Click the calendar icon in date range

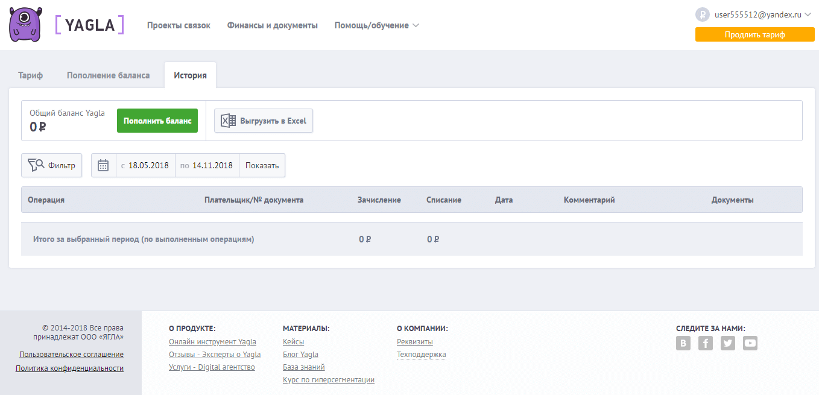tap(103, 165)
